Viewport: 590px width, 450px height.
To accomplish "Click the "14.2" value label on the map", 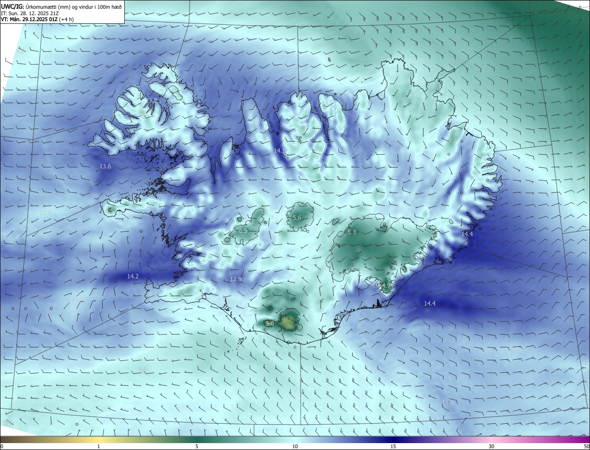I will click(133, 276).
